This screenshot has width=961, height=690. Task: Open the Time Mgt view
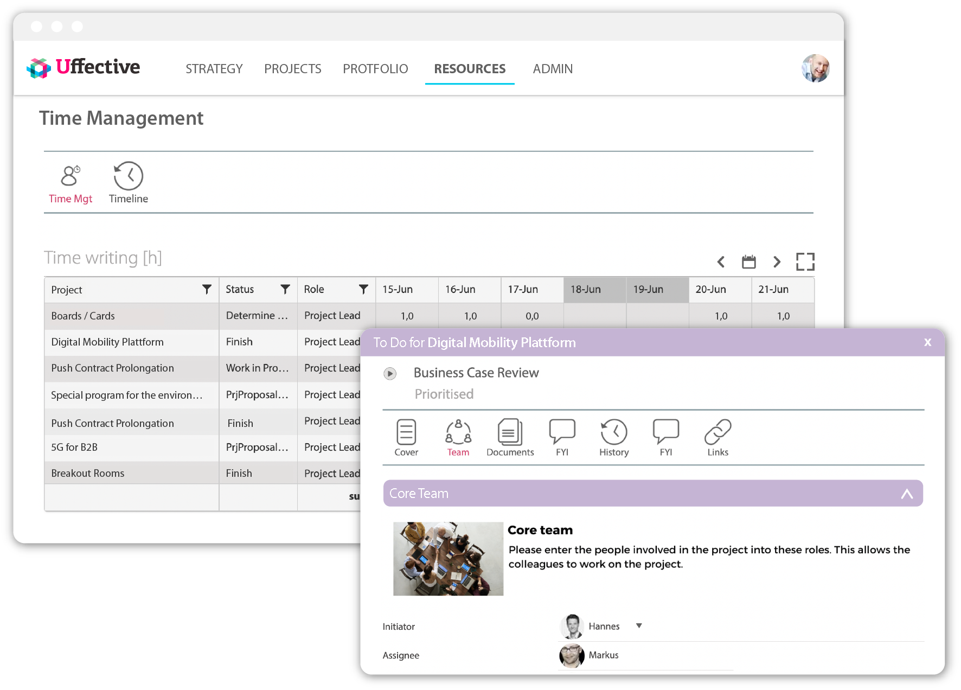(x=71, y=183)
